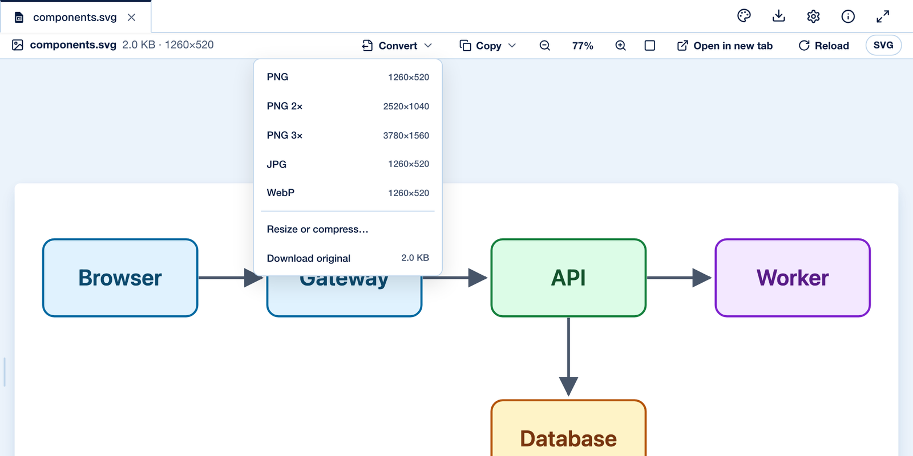
Task: Convert to WebP format
Action: (x=348, y=193)
